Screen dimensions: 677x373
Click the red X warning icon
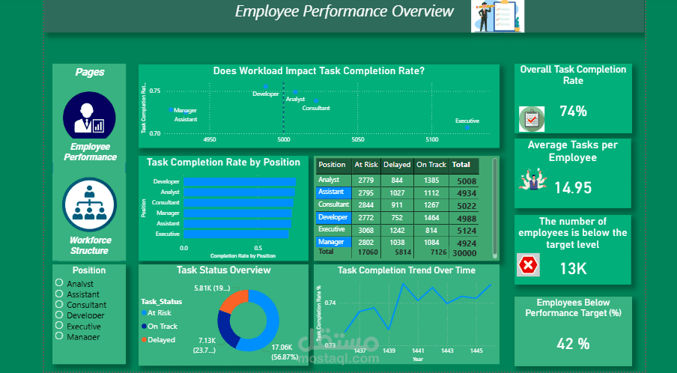pos(528,265)
